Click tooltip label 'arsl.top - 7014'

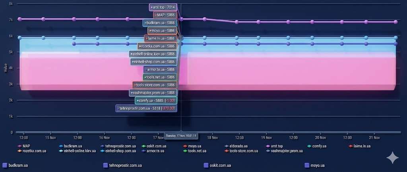[x=163, y=7]
